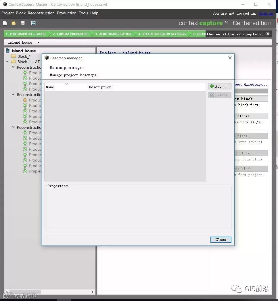Click the tree panel scrollbar left arrow
Screen dimensions: 278x301
coord(7,292)
